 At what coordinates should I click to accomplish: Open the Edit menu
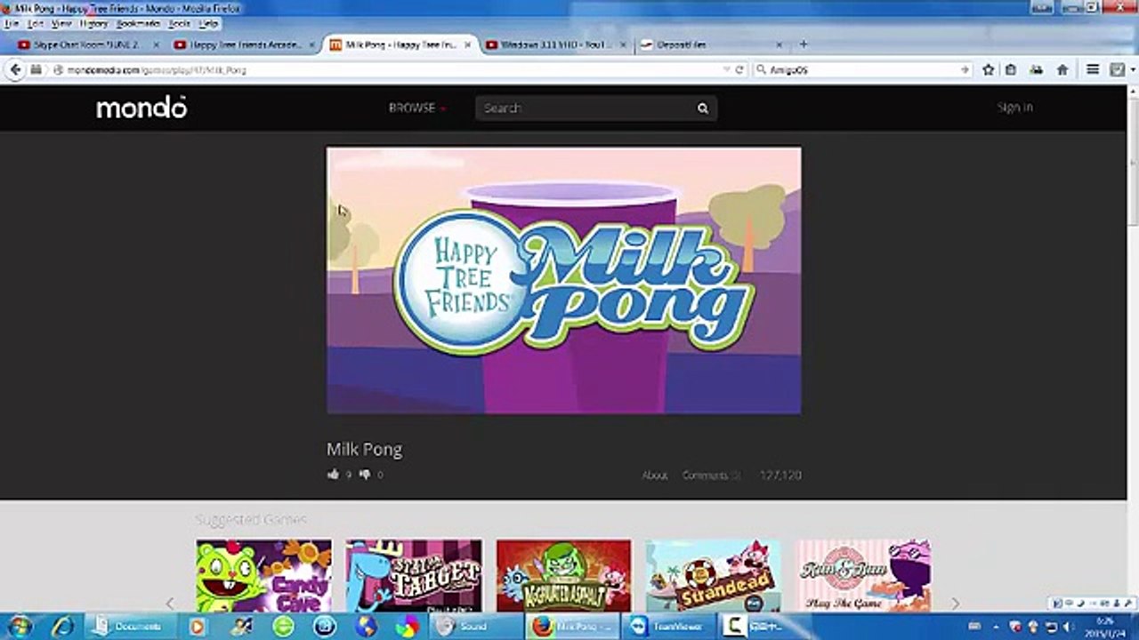coord(36,24)
